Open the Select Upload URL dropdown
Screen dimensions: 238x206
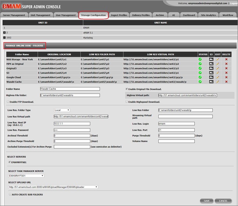click(x=53, y=187)
